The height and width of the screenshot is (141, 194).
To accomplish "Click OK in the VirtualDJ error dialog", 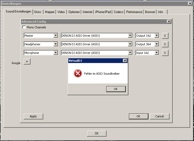I will click(x=116, y=89).
